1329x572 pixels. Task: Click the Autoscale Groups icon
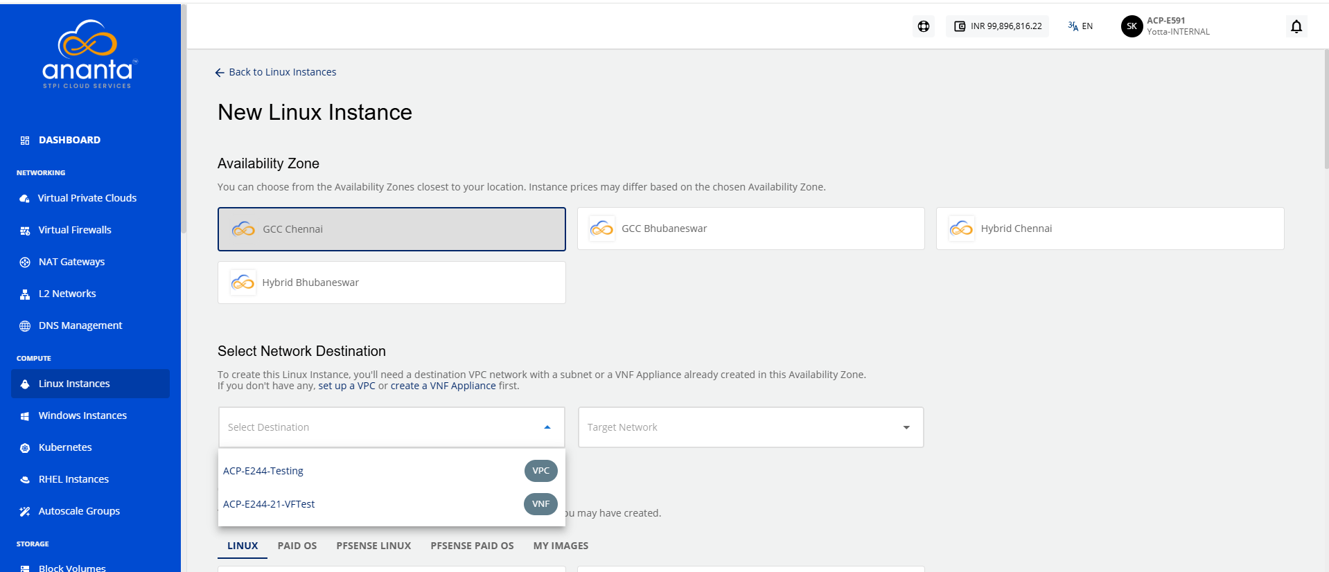coord(25,511)
